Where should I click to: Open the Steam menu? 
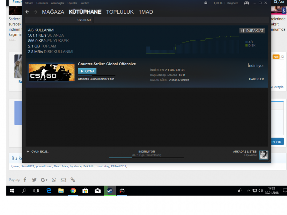(x=29, y=3)
